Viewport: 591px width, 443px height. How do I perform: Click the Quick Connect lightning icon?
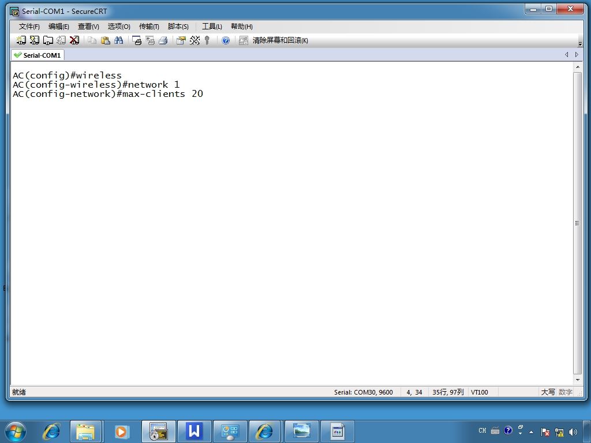click(x=34, y=40)
